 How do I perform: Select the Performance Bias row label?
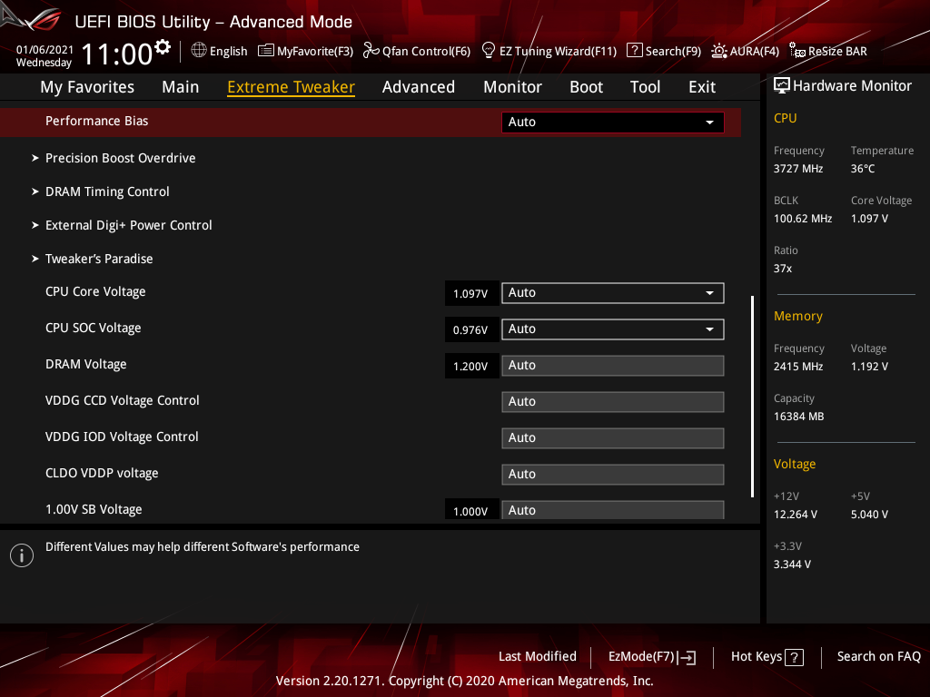[x=96, y=121]
